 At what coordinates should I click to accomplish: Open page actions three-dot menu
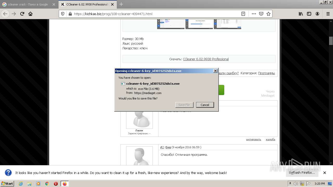[254, 14]
